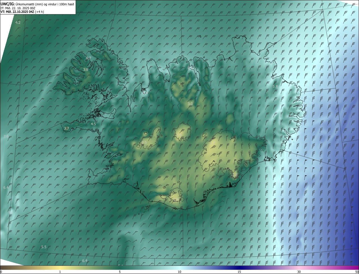The image size is (359, 274).
Task: Click the colorbar tick label 1
Action: [x=60, y=272]
